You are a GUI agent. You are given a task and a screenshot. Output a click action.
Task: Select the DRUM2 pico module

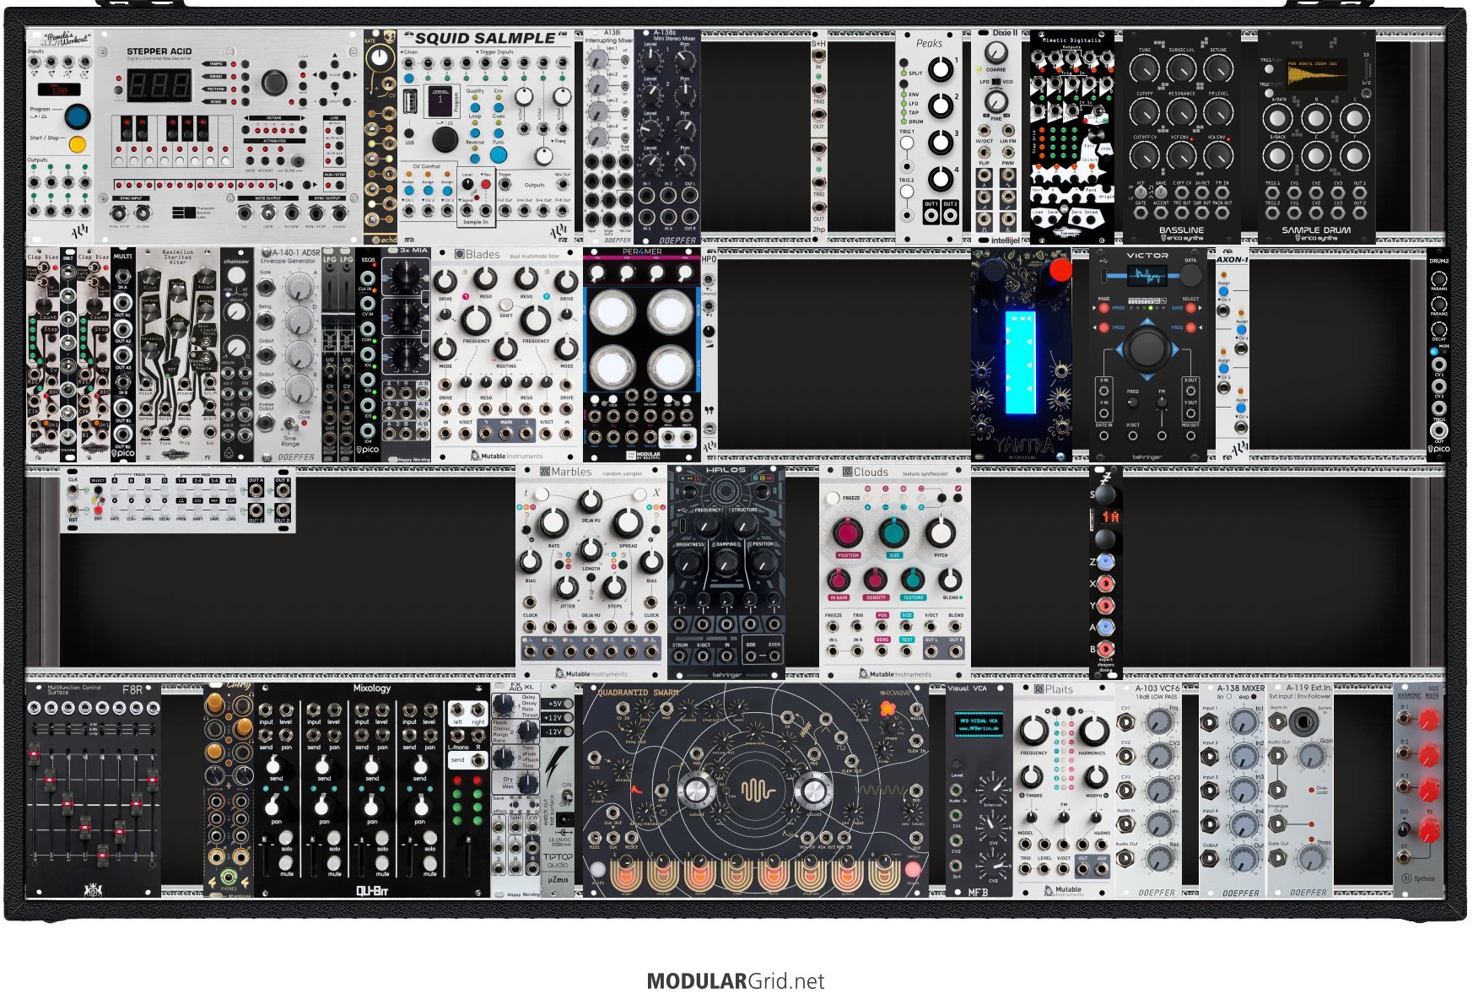[x=1439, y=354]
